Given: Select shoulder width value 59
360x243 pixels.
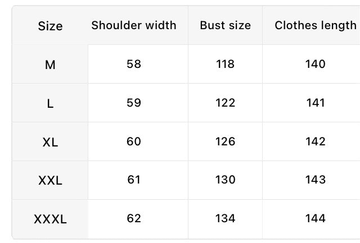Looking at the screenshot, I should (x=134, y=103).
